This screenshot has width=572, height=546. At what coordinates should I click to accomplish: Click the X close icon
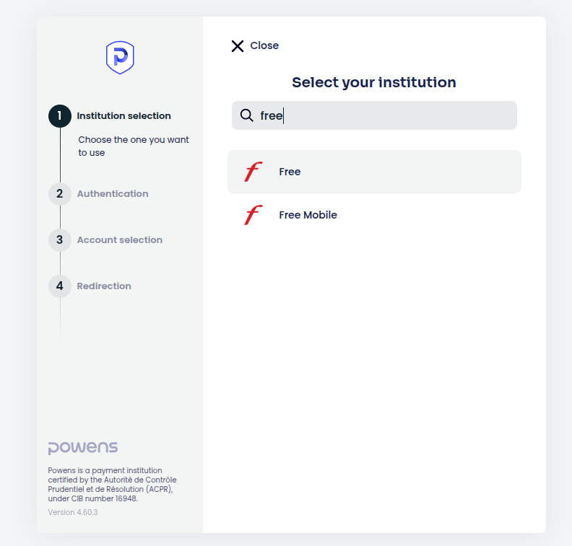(238, 46)
